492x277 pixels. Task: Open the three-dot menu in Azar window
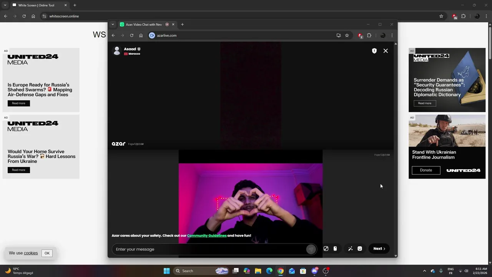pos(392,35)
